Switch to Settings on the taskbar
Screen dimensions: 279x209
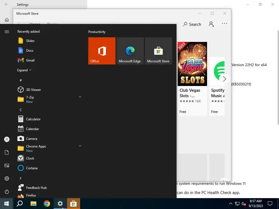click(x=60, y=204)
